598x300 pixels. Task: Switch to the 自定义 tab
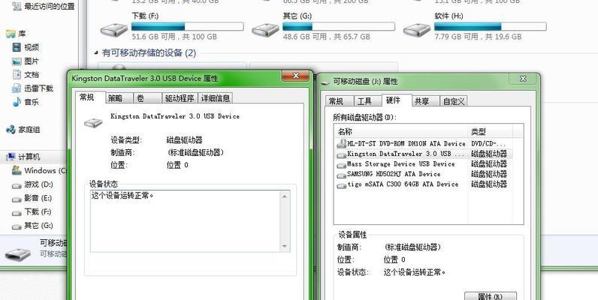(x=454, y=101)
